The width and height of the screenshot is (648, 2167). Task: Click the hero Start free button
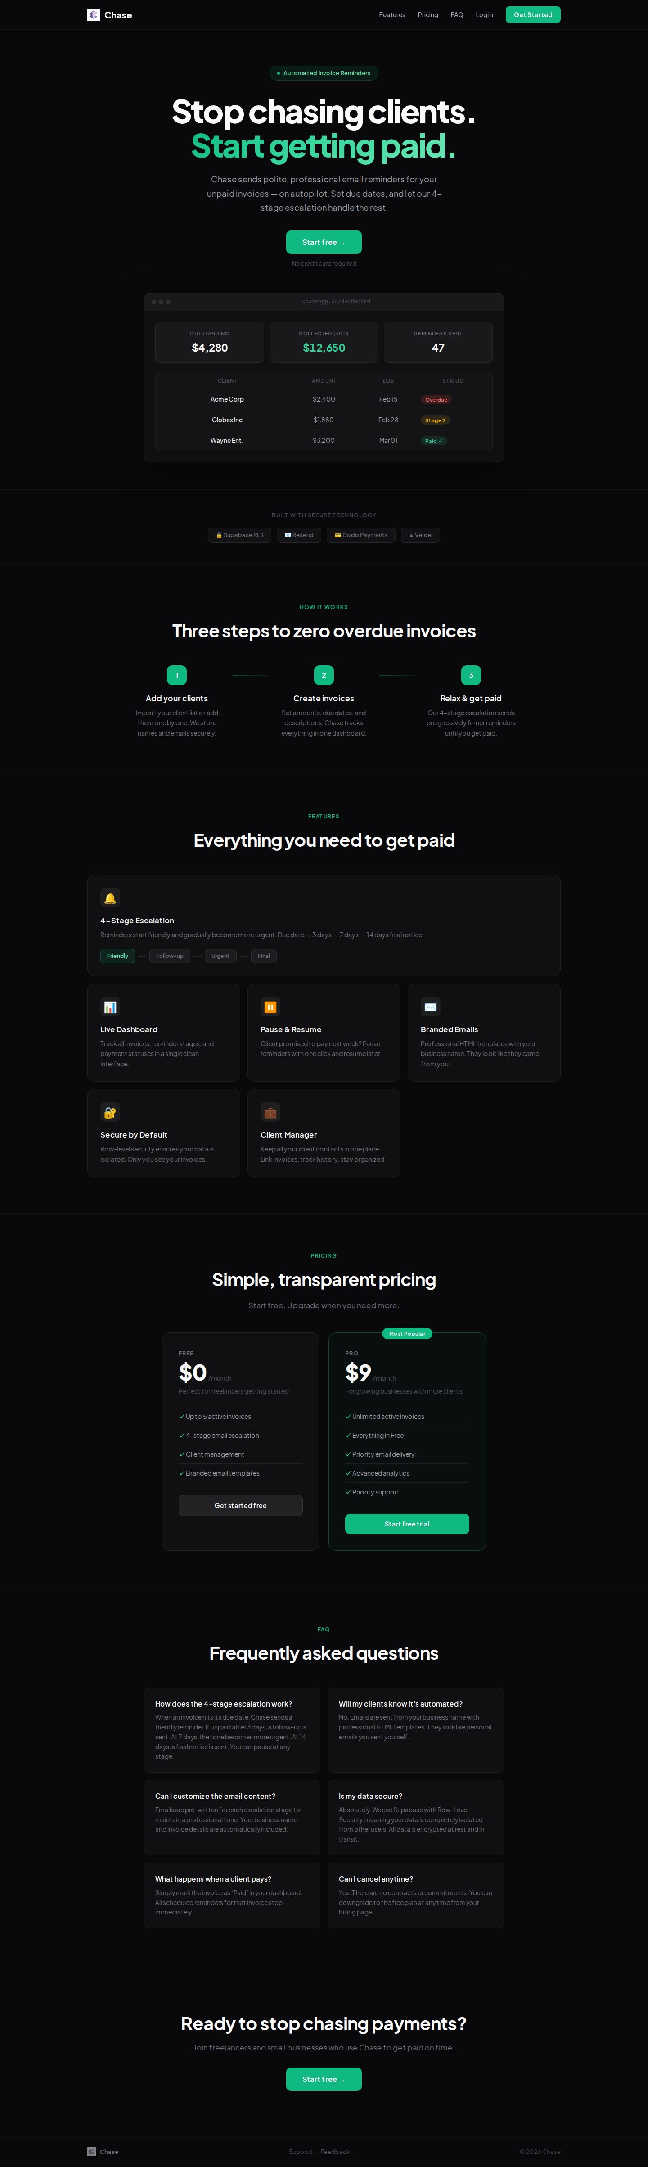tap(324, 242)
